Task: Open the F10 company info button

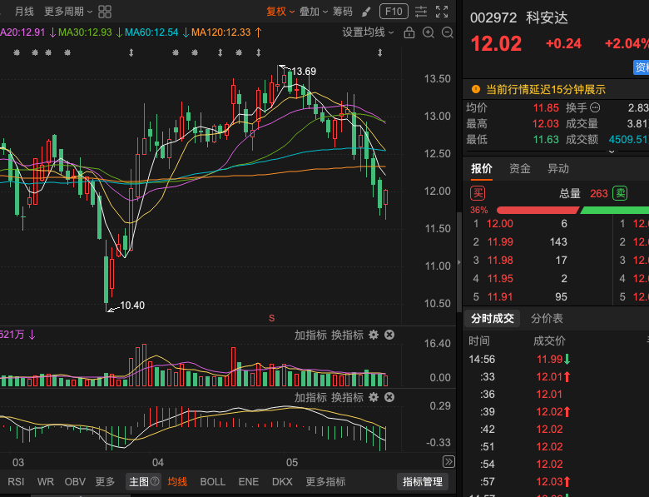Action: pos(394,11)
